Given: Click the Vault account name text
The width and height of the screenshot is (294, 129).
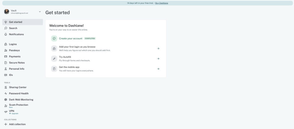Looking at the screenshot, I should [x=14, y=11].
